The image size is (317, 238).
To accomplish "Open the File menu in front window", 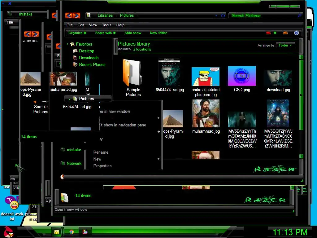I will [x=69, y=25].
